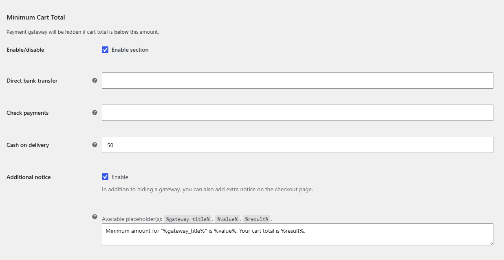
Task: Click the %result% placeholder code
Action: (x=257, y=219)
